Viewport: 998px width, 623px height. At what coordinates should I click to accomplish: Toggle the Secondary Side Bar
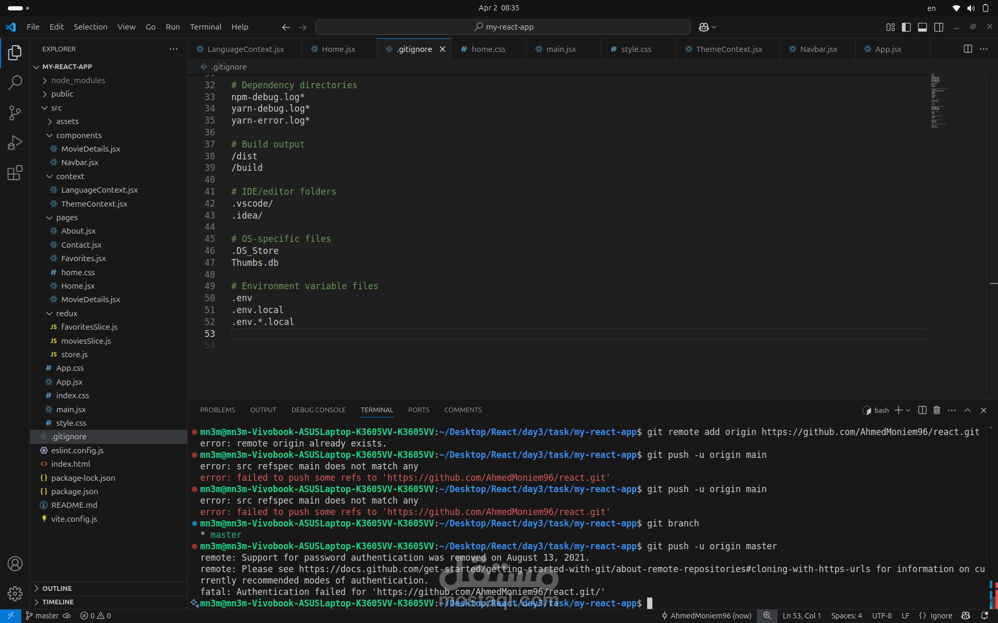click(x=939, y=27)
